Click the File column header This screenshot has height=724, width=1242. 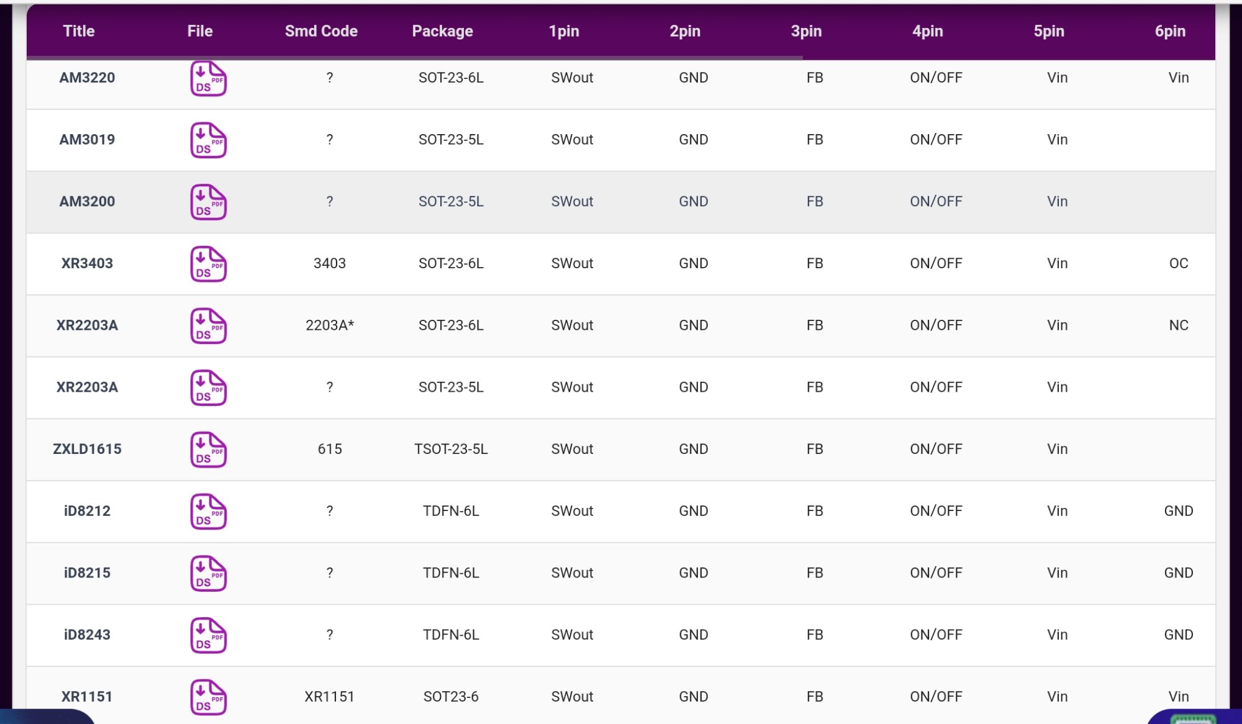[200, 31]
